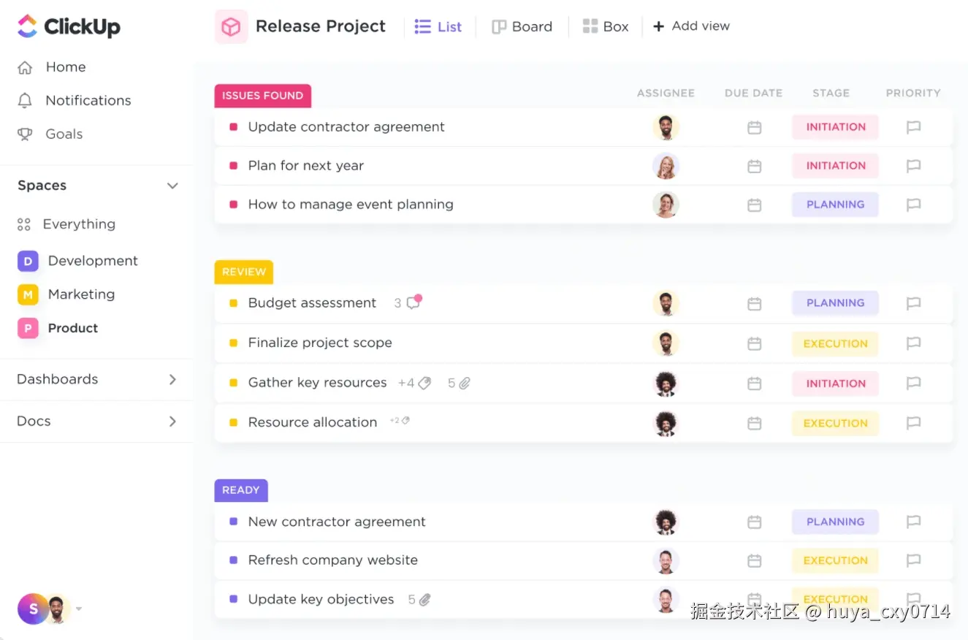
Task: Open the Marketing space
Action: click(x=81, y=294)
